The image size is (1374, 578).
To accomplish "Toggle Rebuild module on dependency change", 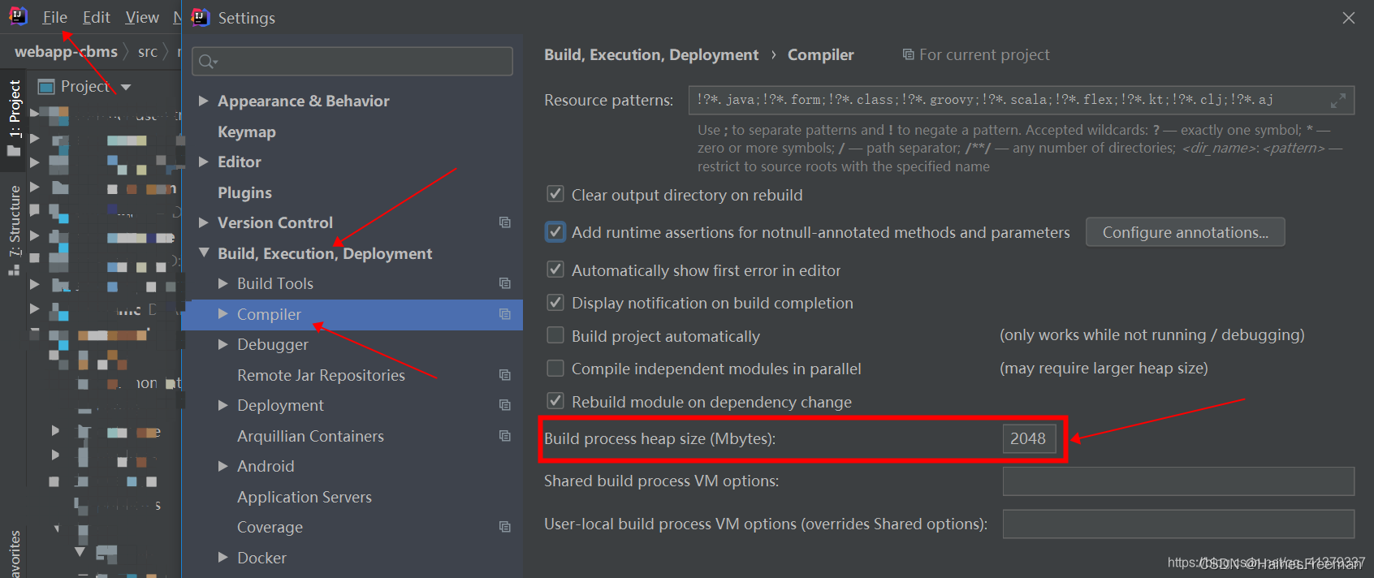I will click(555, 401).
